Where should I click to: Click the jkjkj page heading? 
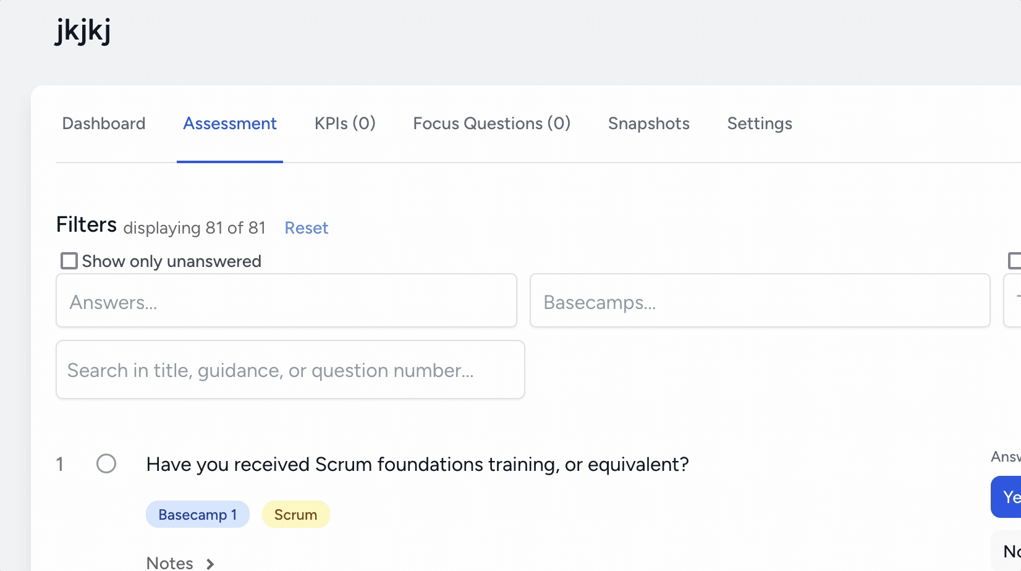[83, 31]
